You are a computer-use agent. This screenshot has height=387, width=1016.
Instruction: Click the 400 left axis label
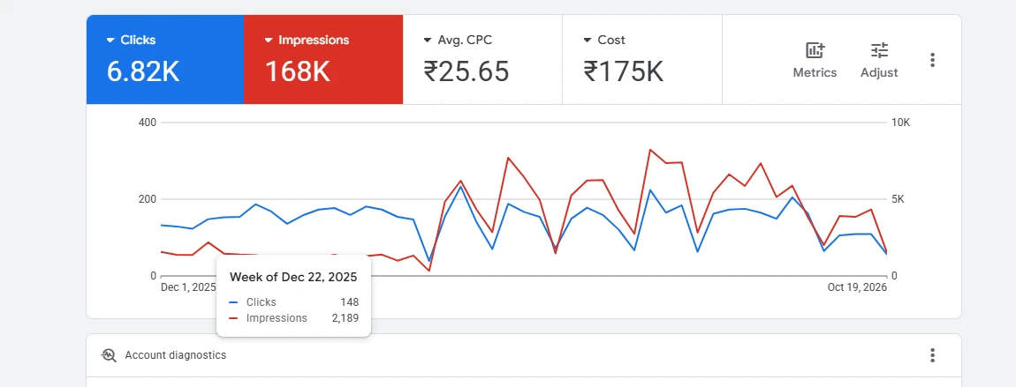(148, 123)
